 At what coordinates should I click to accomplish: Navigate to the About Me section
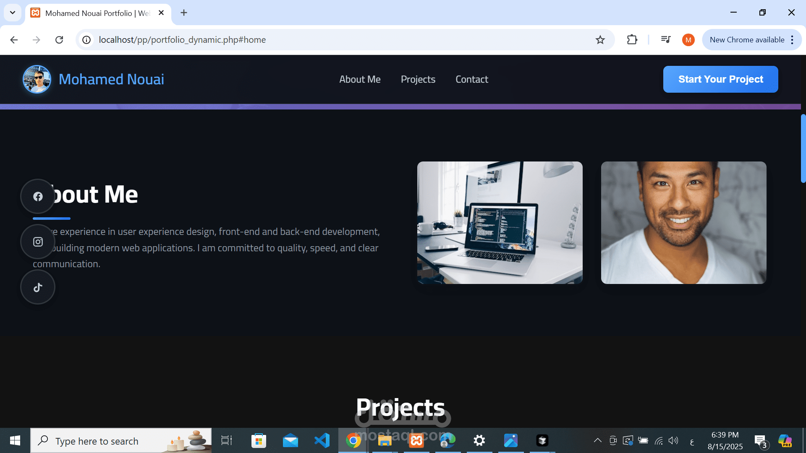pos(360,79)
